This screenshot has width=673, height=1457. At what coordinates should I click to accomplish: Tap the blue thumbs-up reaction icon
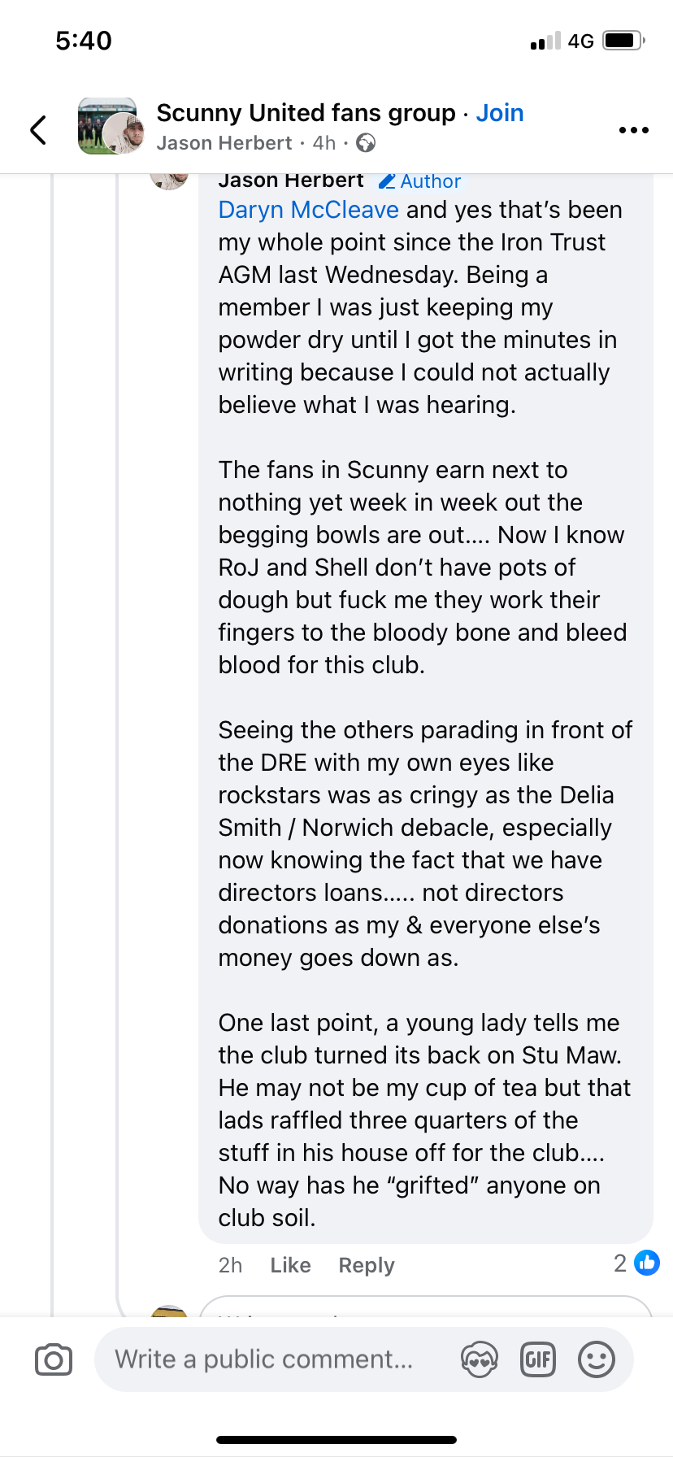coord(647,1263)
